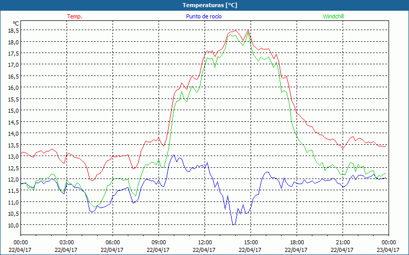Select the blue "Punto de rocío" legend label

(x=203, y=16)
